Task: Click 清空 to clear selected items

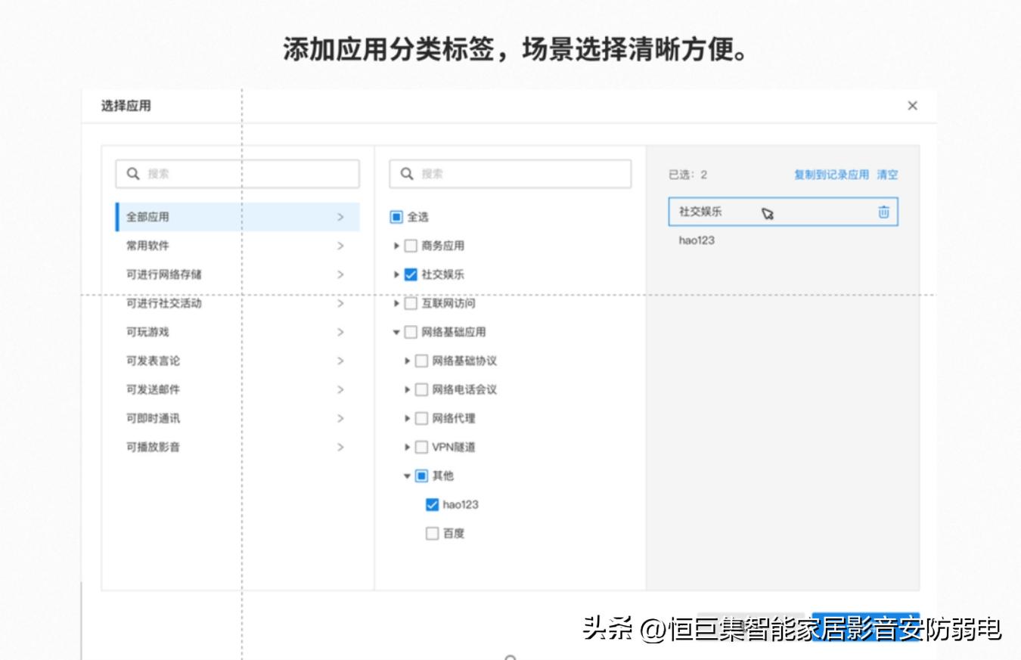Action: pyautogui.click(x=887, y=175)
